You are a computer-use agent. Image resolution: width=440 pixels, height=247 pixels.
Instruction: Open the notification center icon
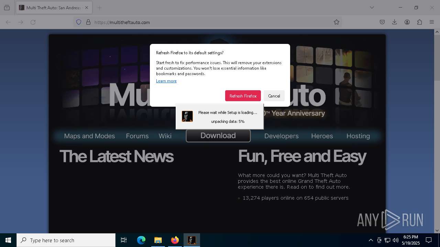click(429, 240)
